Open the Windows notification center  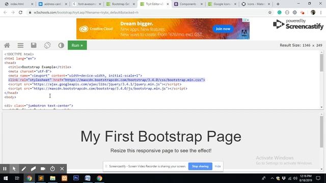[x=318, y=178]
